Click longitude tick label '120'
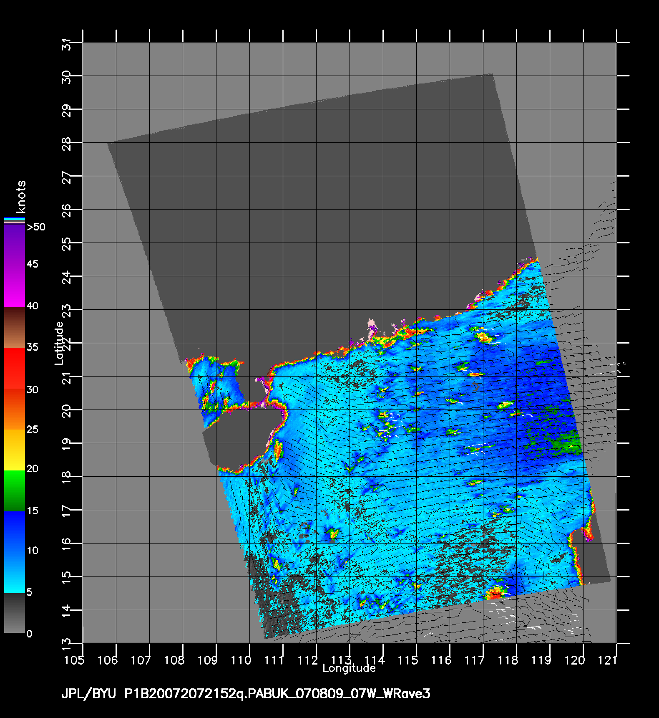The height and width of the screenshot is (718, 659). (x=575, y=660)
